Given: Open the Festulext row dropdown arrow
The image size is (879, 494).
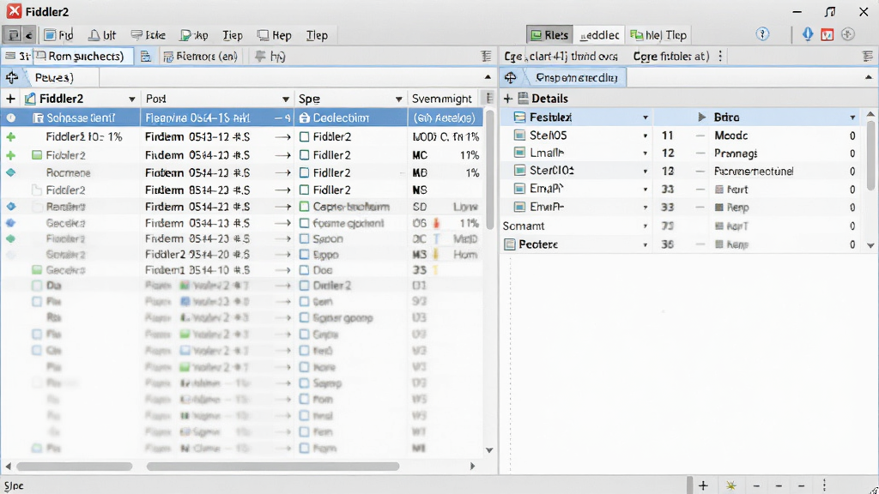Looking at the screenshot, I should click(x=646, y=117).
